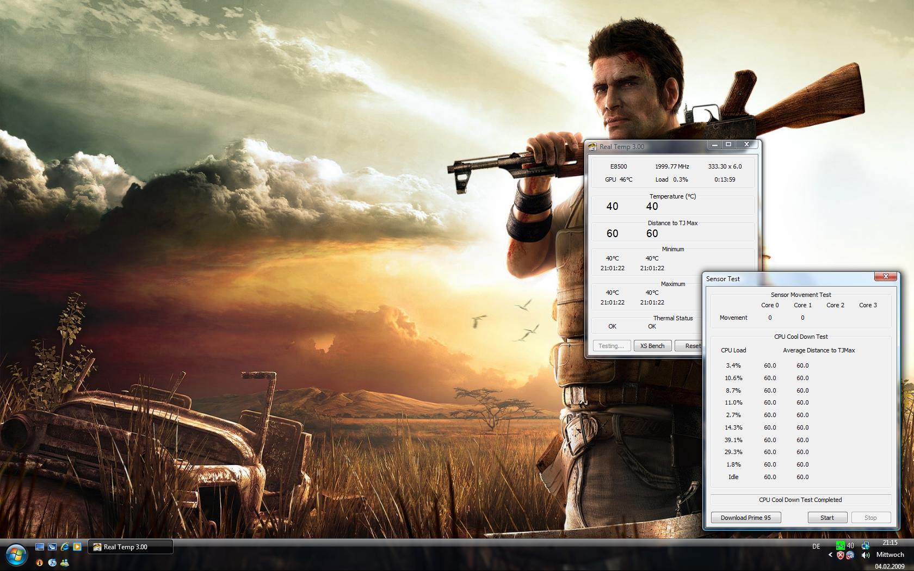Launch iTunes from quick launch
Screen dimensions: 914x571
(52, 563)
